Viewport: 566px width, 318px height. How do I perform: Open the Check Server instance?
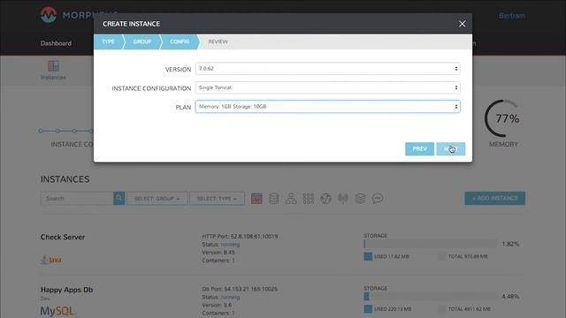(x=63, y=238)
